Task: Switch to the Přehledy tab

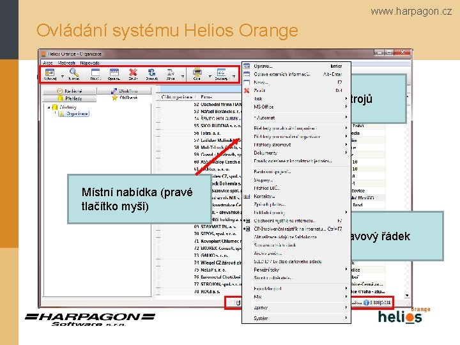Action: tap(70, 98)
